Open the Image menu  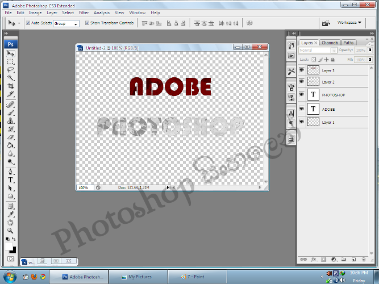coord(35,12)
